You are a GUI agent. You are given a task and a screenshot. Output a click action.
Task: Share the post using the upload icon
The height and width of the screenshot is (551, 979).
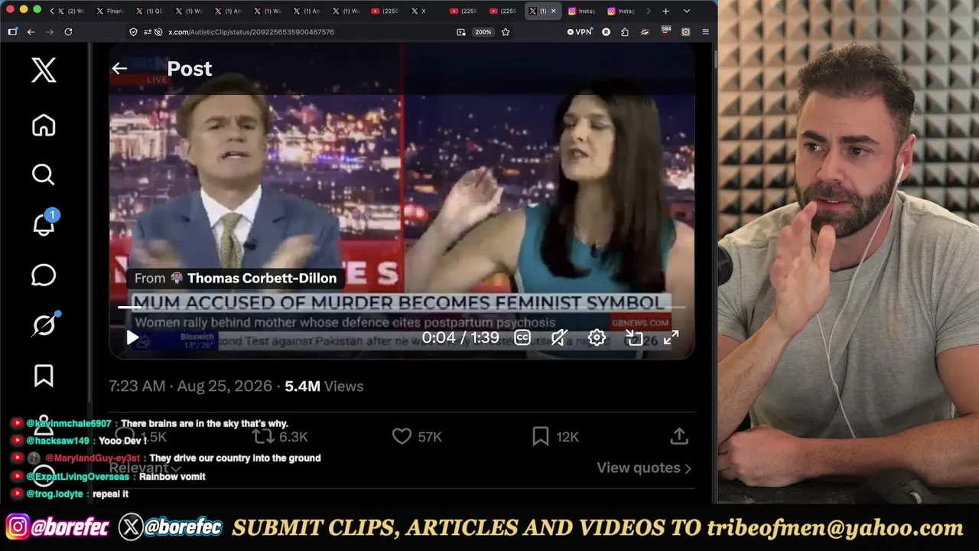click(679, 436)
